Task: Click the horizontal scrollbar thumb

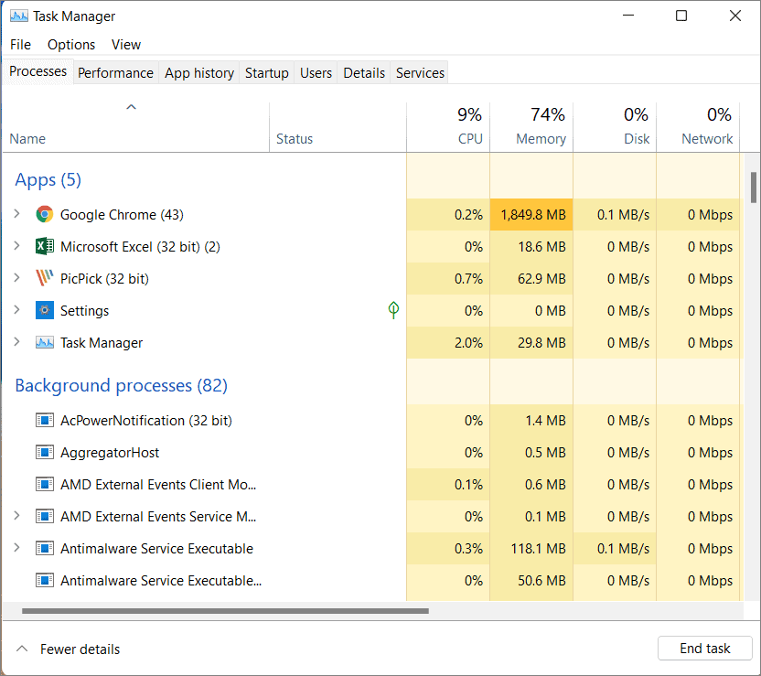Action: pyautogui.click(x=225, y=611)
